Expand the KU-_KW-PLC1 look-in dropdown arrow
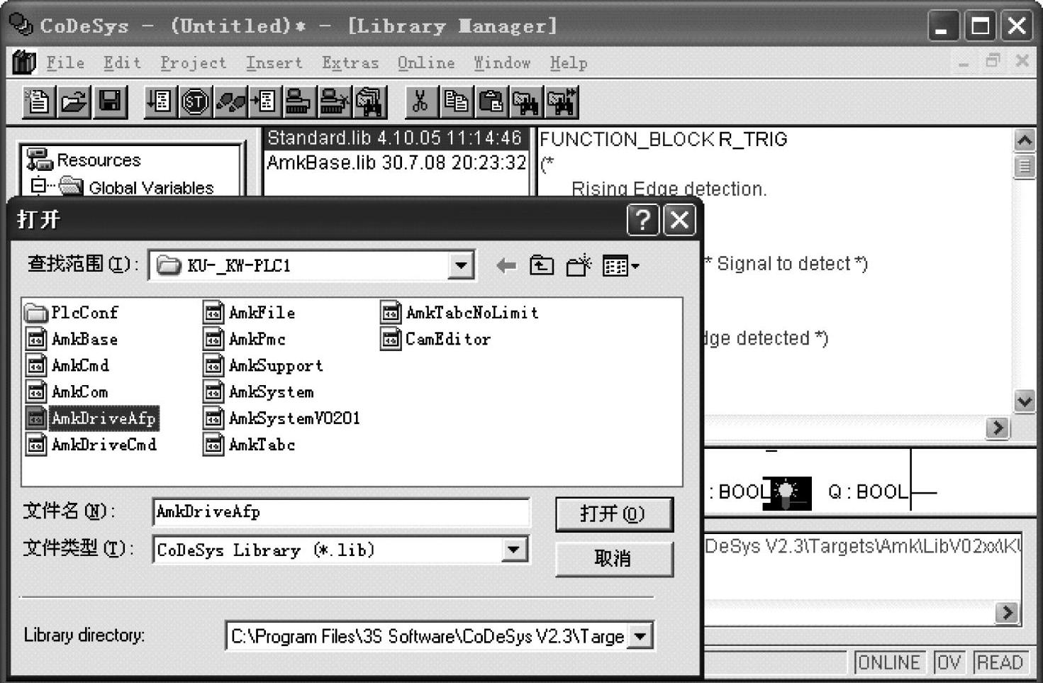Viewport: 1043px width, 683px height. pos(462,266)
